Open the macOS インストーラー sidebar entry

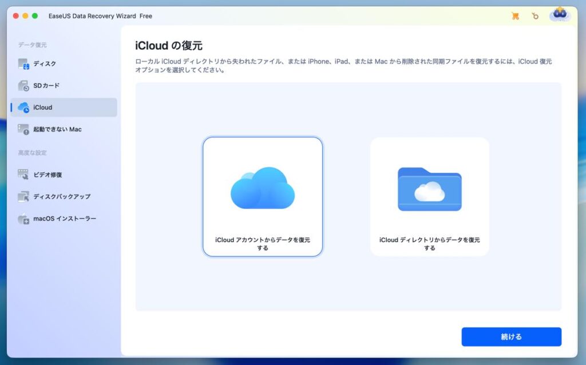click(64, 219)
